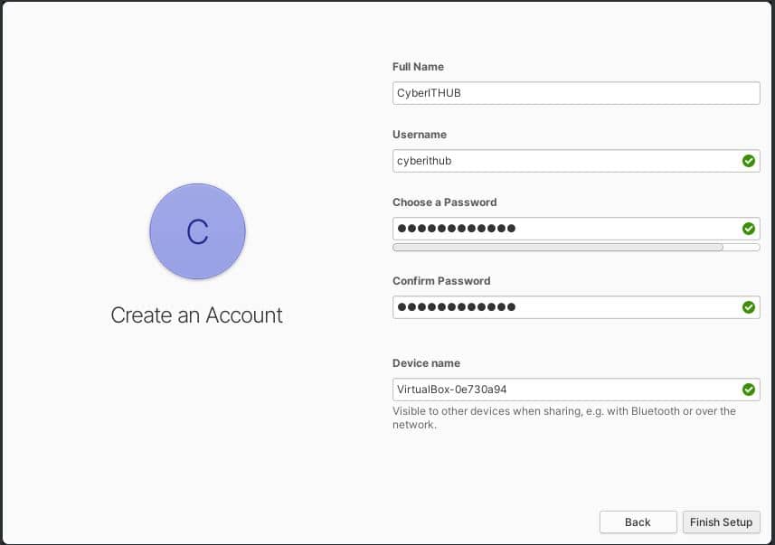
Task: Focus the Choose a Password field
Action: point(576,229)
